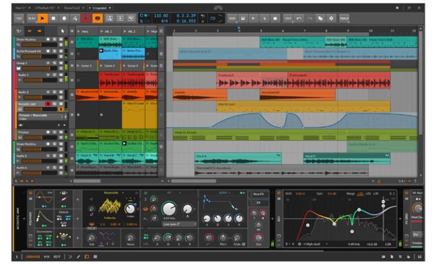Mute the Audio 1 track
Viewport: 436px width, 264px height.
point(61,75)
